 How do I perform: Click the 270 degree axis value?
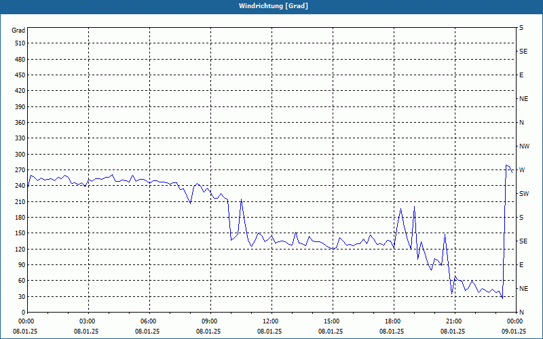[x=20, y=170]
